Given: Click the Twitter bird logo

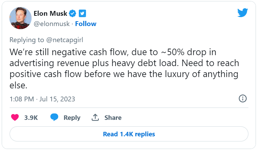Looking at the screenshot, I should tap(243, 13).
